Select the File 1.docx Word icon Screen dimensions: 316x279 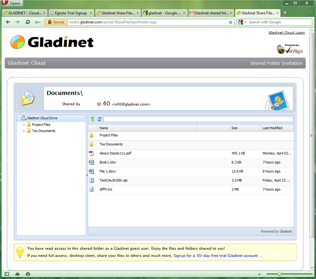(x=91, y=171)
